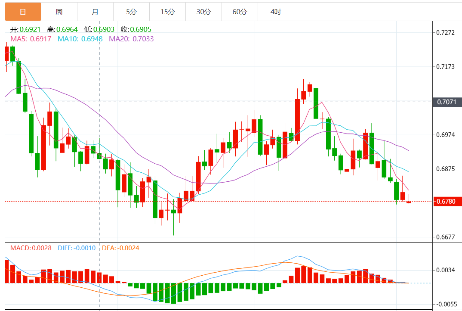This screenshot has width=462, height=311.
Task: Click the 0.0034 MACD axis label
Action: [x=446, y=270]
